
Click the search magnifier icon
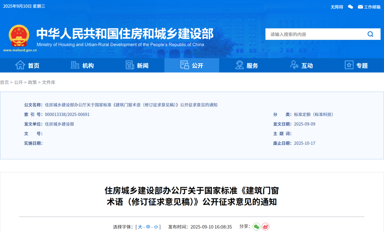click(x=370, y=34)
